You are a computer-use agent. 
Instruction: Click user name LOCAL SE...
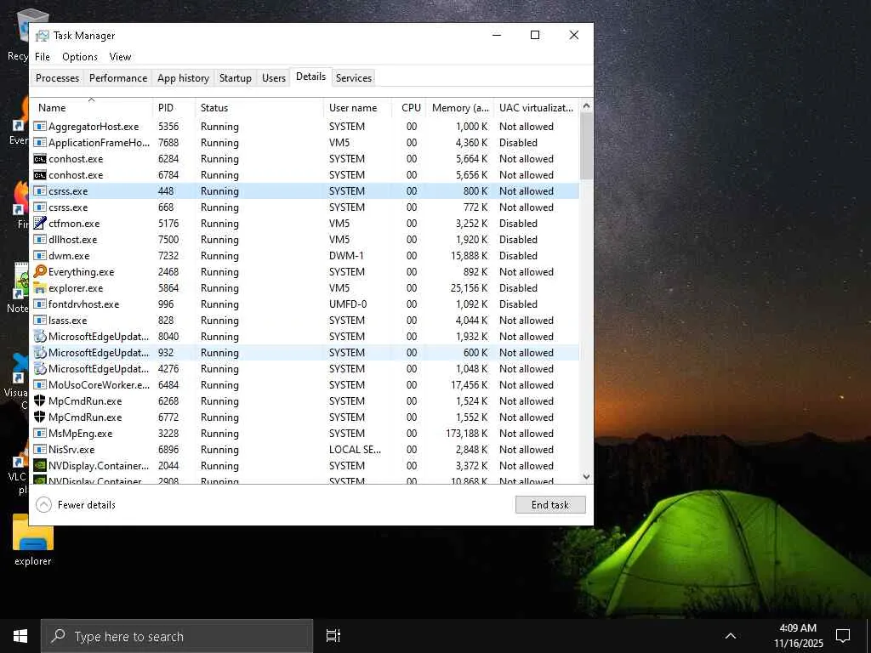coord(355,449)
